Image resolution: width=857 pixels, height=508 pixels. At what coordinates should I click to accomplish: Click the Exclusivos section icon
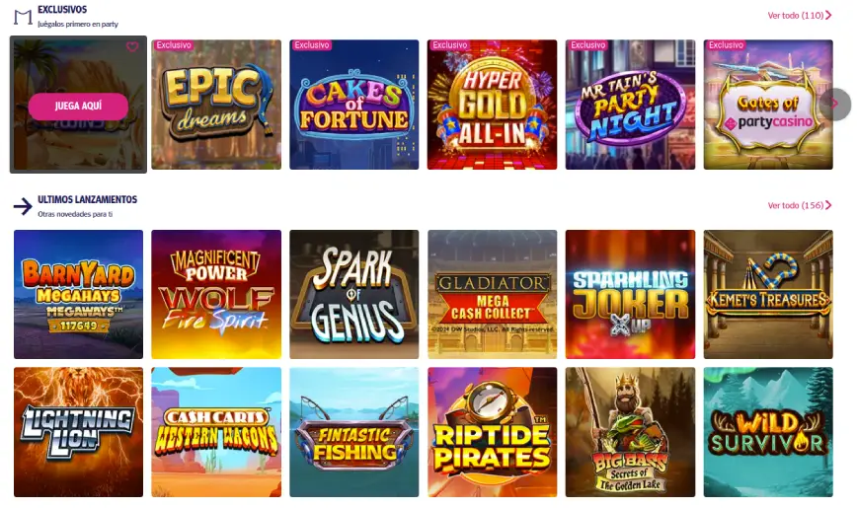point(23,17)
